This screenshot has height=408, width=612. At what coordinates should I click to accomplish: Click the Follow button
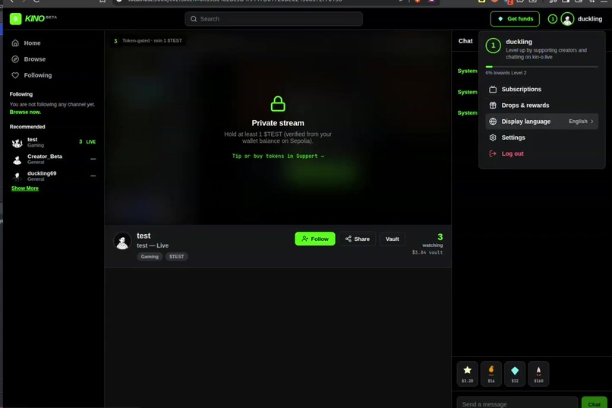[x=315, y=239]
